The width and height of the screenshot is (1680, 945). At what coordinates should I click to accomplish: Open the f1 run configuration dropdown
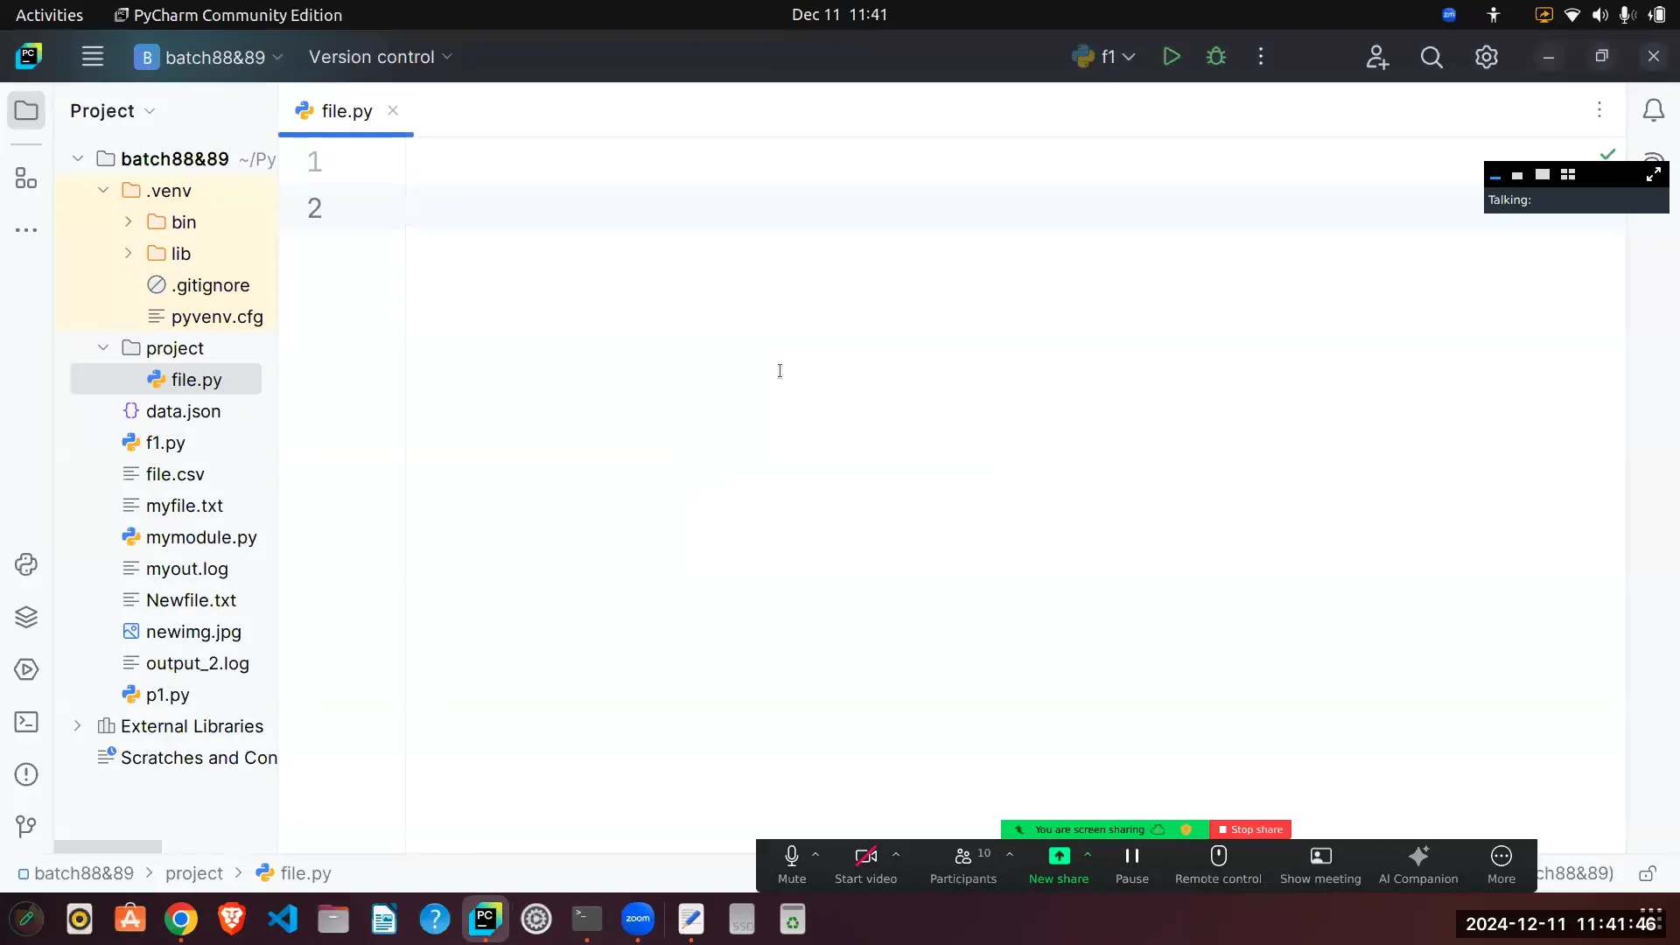pyautogui.click(x=1129, y=56)
